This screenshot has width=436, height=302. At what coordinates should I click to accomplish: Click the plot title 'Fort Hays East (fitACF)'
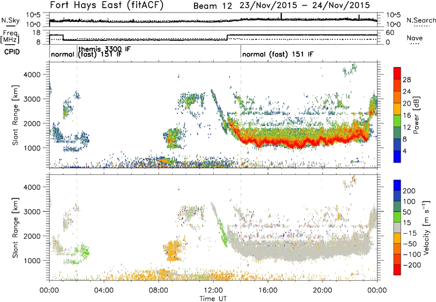click(107, 5)
